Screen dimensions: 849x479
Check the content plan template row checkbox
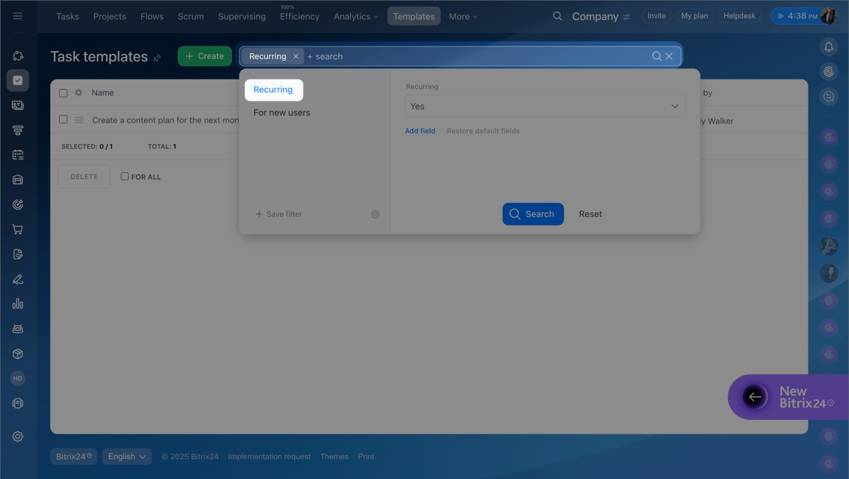point(63,119)
